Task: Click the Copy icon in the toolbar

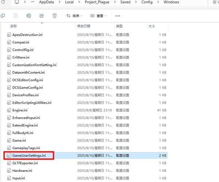Action: click(3, 16)
